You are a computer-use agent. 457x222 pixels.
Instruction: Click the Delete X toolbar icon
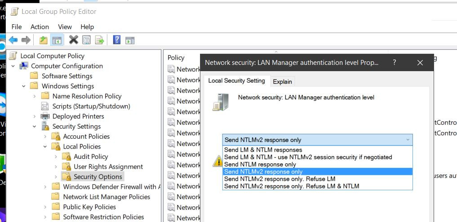point(73,40)
